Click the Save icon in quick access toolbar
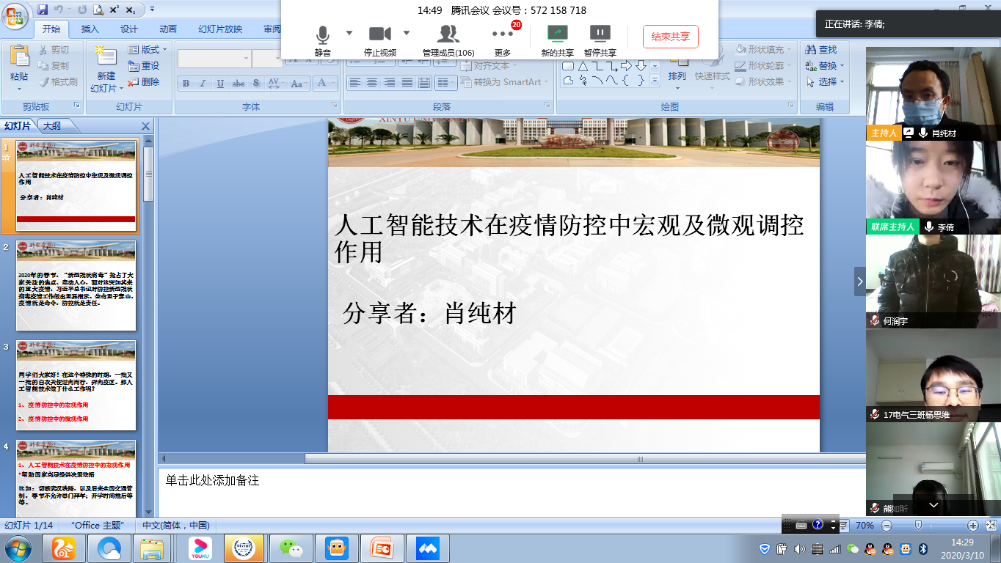This screenshot has width=1001, height=563. [43, 10]
